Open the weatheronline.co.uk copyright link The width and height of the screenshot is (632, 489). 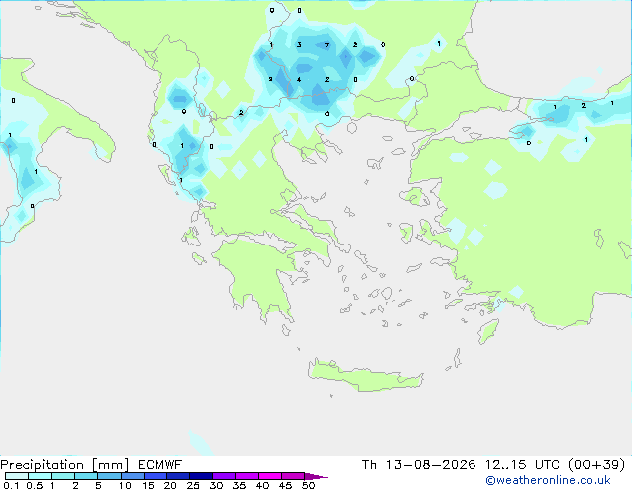(548, 480)
